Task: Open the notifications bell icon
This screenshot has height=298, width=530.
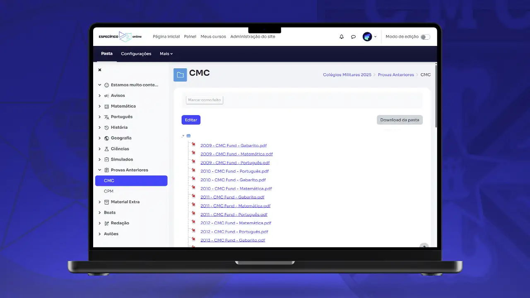Action: coord(341,37)
